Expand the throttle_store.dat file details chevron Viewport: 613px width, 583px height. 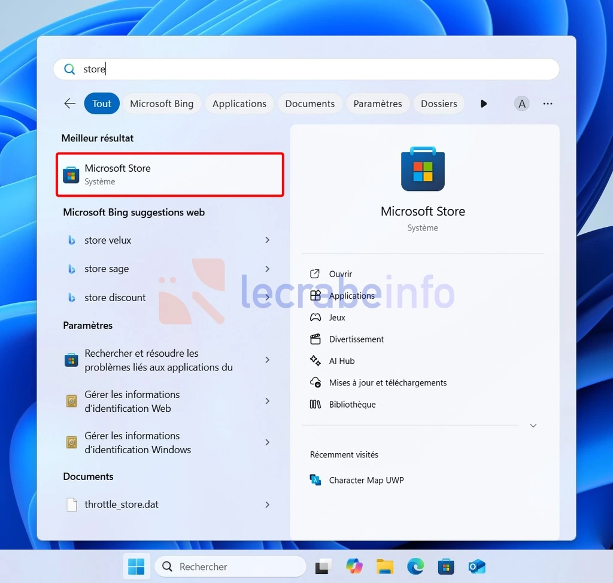pos(268,505)
